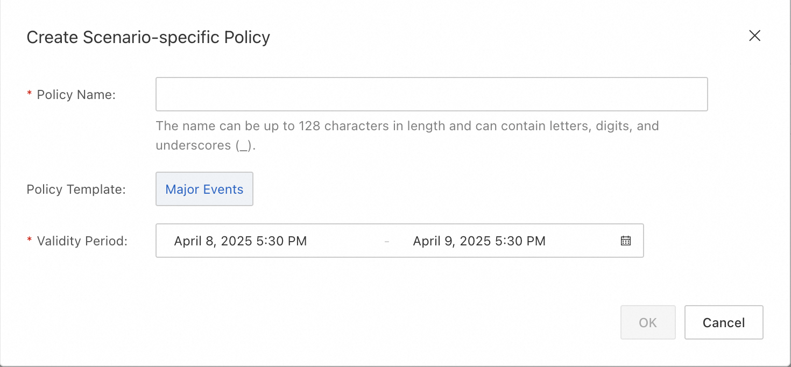Viewport: 791px width, 367px height.
Task: Open the calendar picker icon
Action: 625,241
